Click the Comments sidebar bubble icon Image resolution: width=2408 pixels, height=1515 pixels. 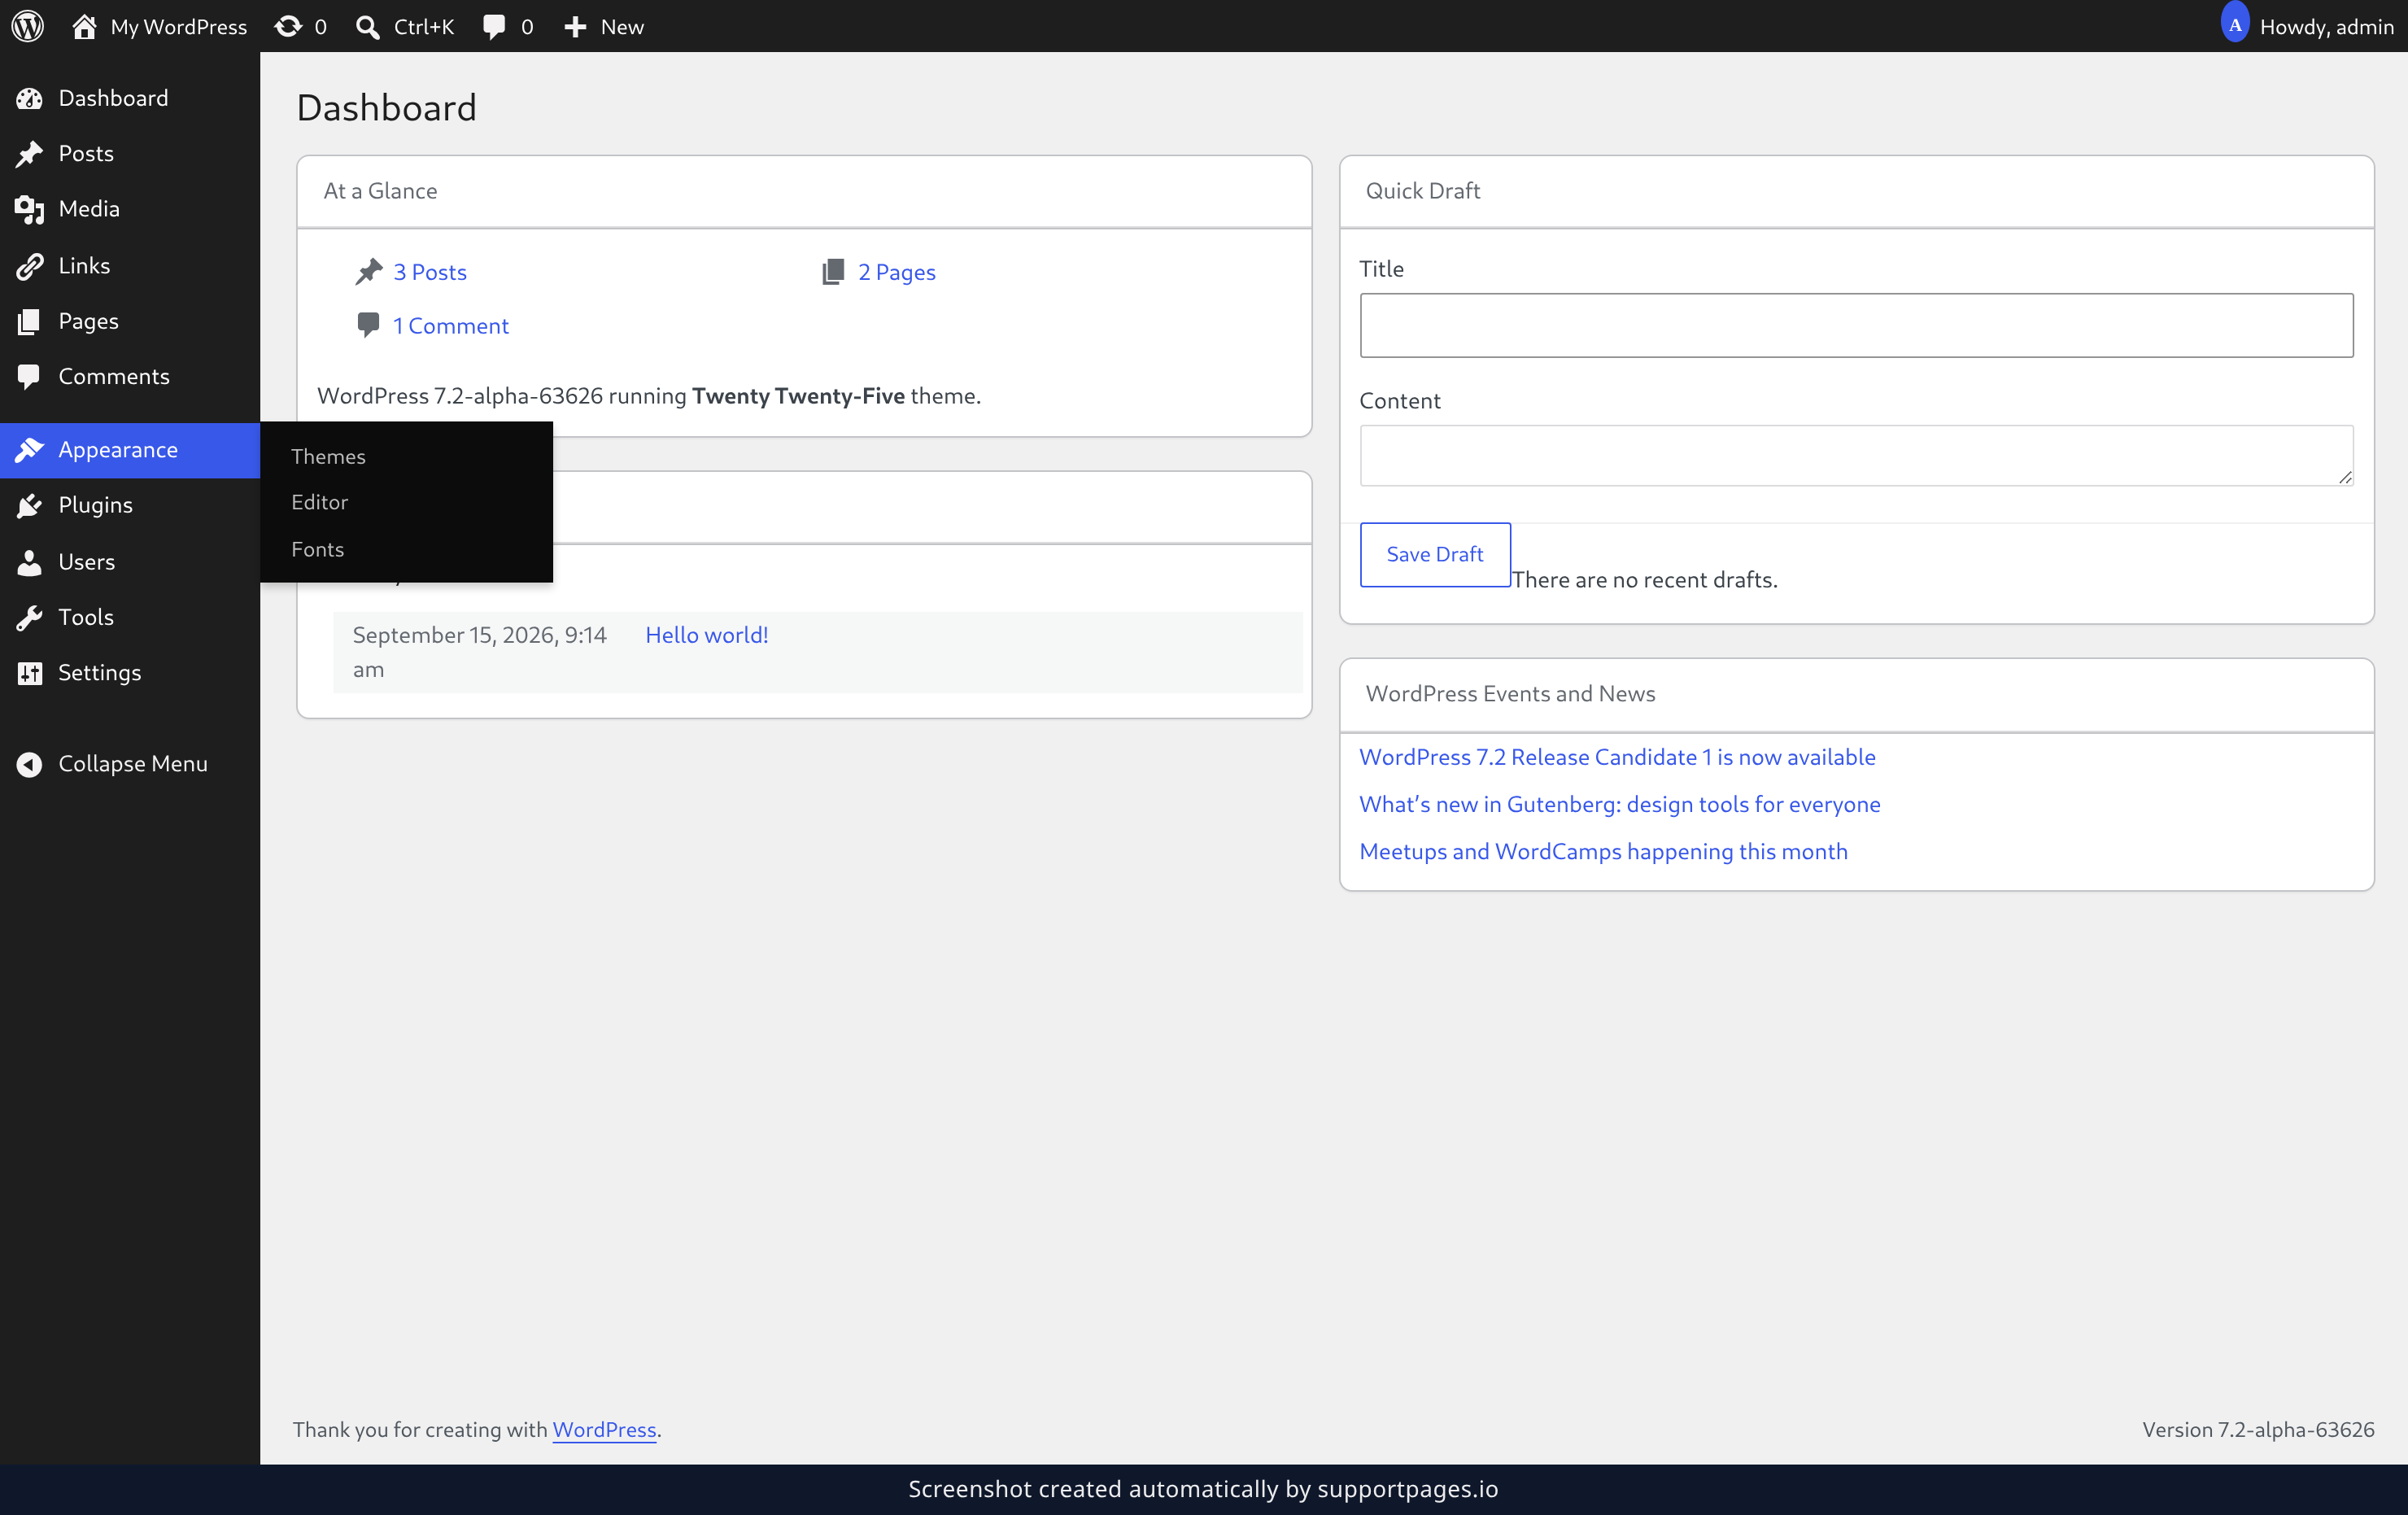pyautogui.click(x=30, y=377)
